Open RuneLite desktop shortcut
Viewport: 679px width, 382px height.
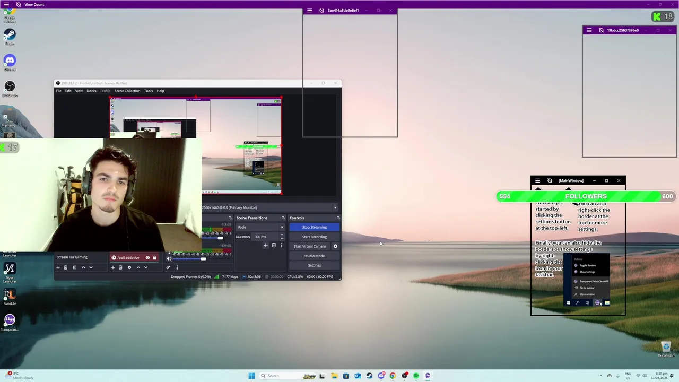[x=10, y=297]
